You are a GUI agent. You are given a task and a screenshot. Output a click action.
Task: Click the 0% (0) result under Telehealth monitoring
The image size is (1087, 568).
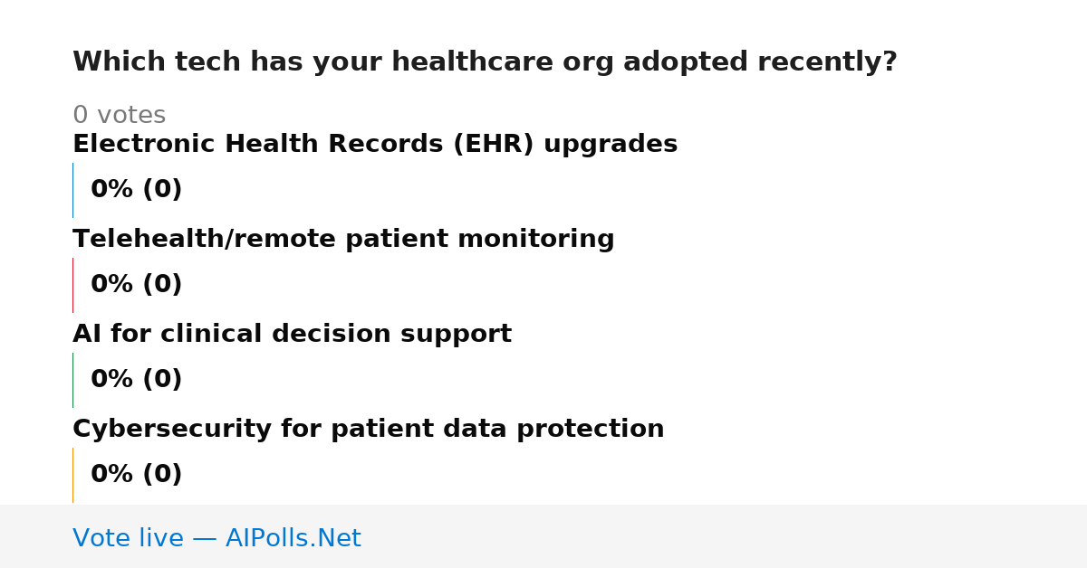(x=136, y=285)
